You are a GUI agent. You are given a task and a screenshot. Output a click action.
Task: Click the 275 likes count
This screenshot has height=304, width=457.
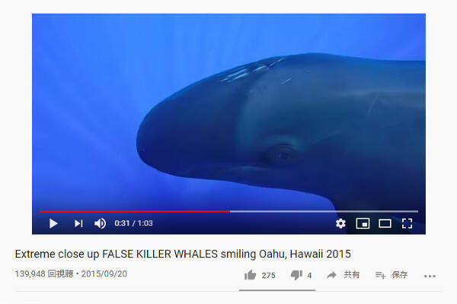pyautogui.click(x=268, y=275)
